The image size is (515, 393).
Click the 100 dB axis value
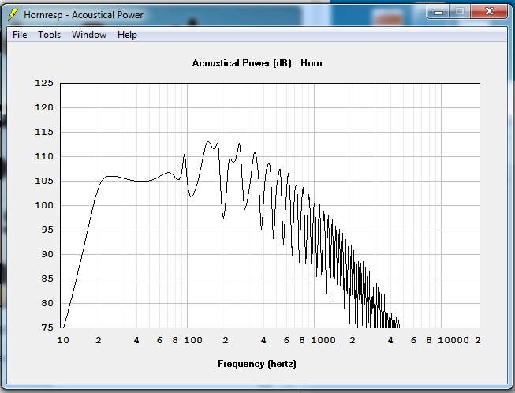click(44, 205)
